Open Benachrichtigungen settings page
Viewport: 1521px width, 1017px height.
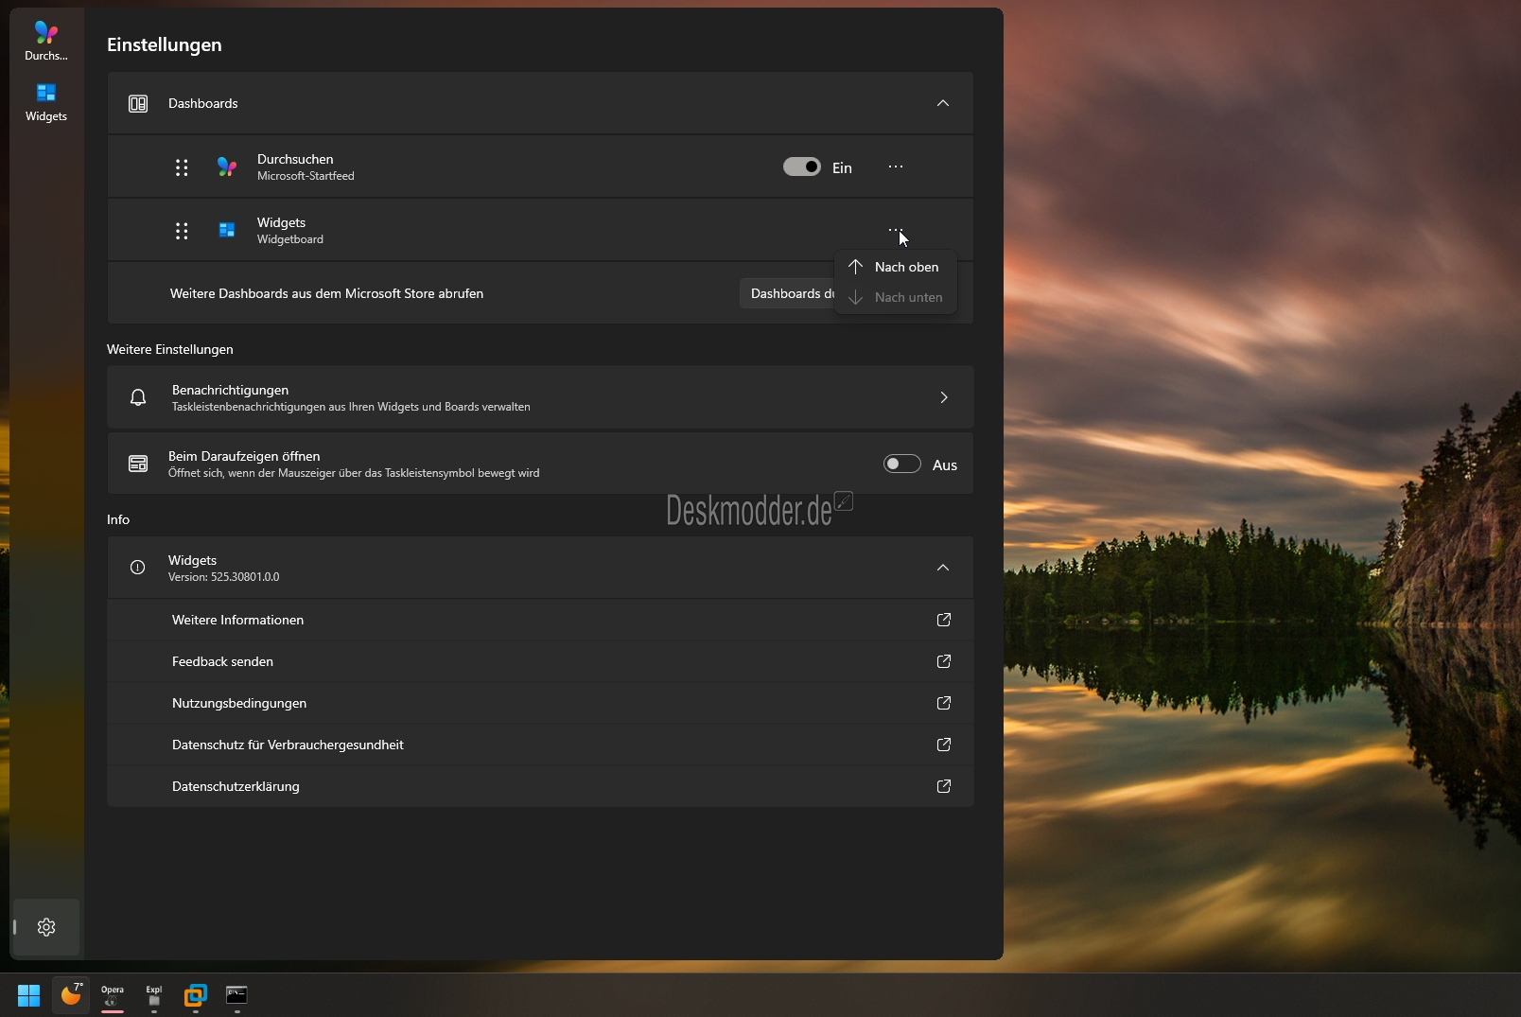pyautogui.click(x=540, y=397)
